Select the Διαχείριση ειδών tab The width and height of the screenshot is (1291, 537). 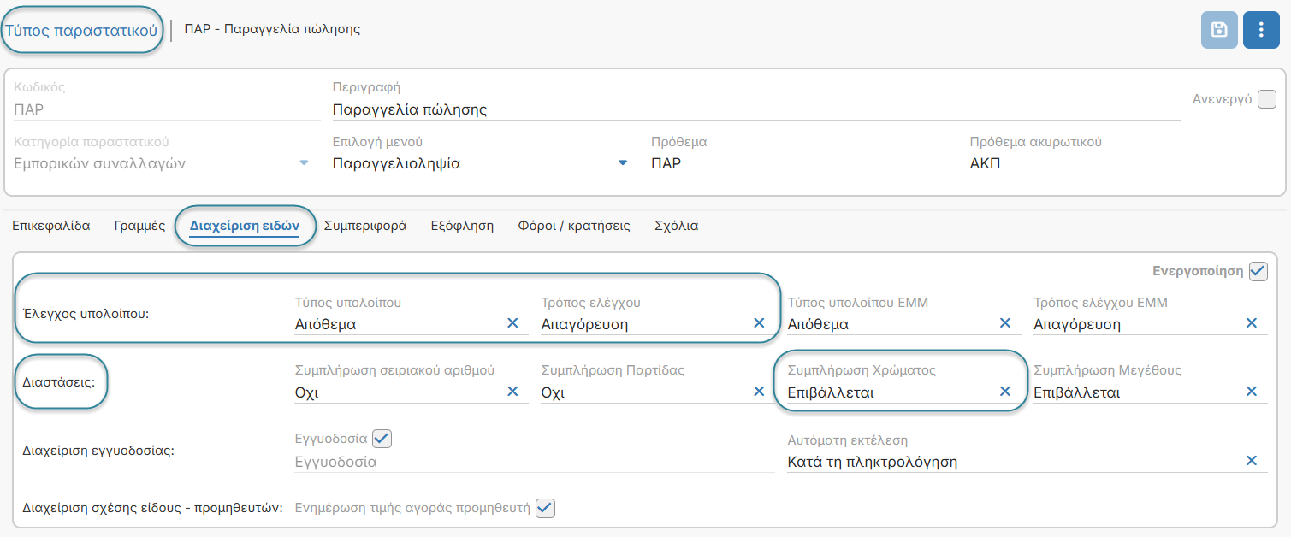pos(245,226)
